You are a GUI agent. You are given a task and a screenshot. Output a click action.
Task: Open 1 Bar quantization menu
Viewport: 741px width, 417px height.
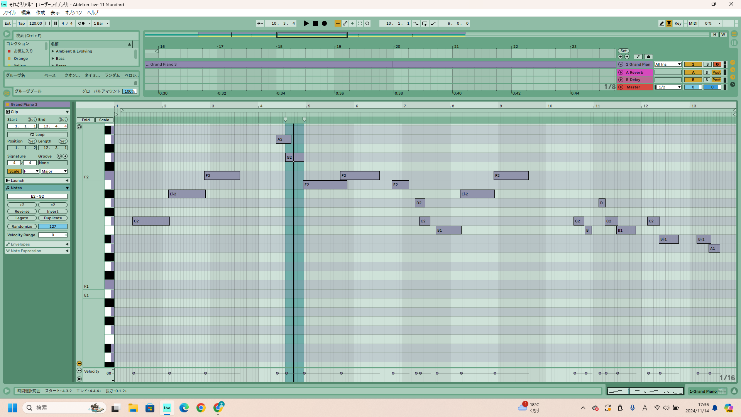[101, 24]
